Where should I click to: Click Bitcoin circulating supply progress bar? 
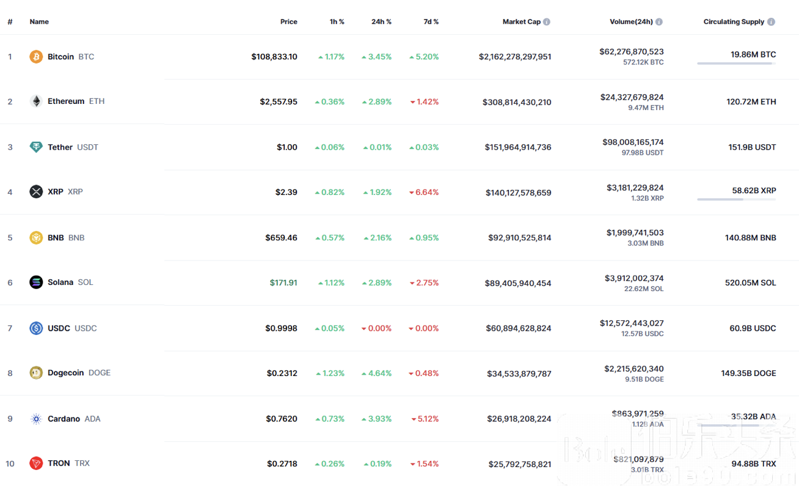pyautogui.click(x=737, y=63)
